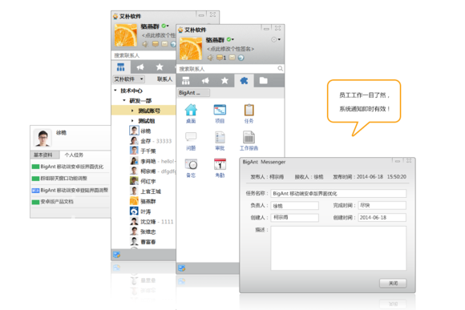
Task: Click the mail envelope icon in front window
Action: (232, 58)
